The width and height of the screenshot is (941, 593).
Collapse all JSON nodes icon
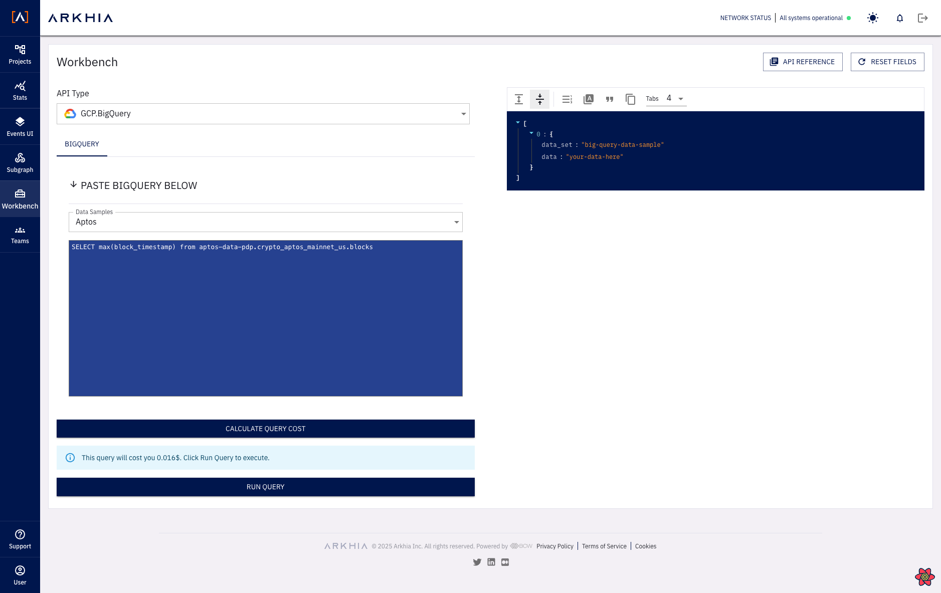click(x=540, y=99)
